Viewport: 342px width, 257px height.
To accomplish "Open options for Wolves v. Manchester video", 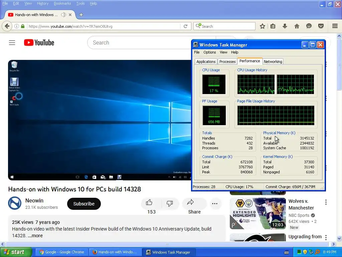I will click(326, 202).
